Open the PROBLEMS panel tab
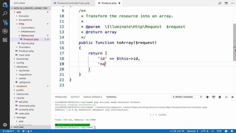Screen dimensions: 236x133 [61, 97]
